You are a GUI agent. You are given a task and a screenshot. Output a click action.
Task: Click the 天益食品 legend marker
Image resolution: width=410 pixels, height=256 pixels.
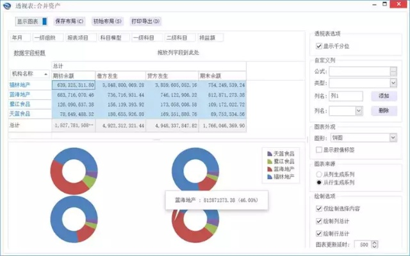[268, 154]
